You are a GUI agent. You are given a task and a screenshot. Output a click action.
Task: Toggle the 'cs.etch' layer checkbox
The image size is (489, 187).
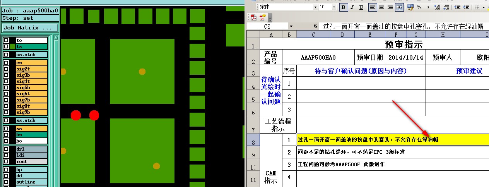pyautogui.click(x=6, y=55)
